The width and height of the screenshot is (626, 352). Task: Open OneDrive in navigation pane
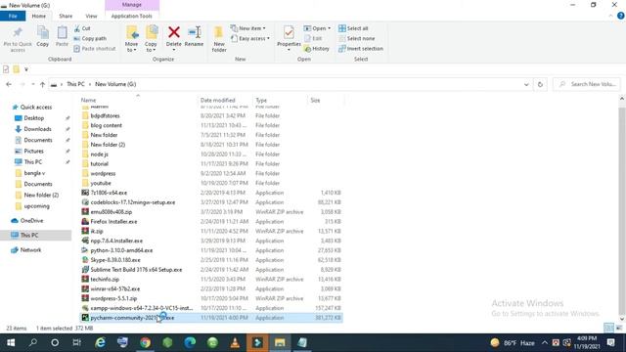pyautogui.click(x=31, y=220)
